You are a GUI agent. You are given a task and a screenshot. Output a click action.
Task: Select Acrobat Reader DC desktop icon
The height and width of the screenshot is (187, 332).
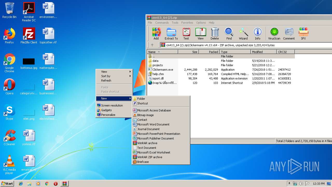29,12
